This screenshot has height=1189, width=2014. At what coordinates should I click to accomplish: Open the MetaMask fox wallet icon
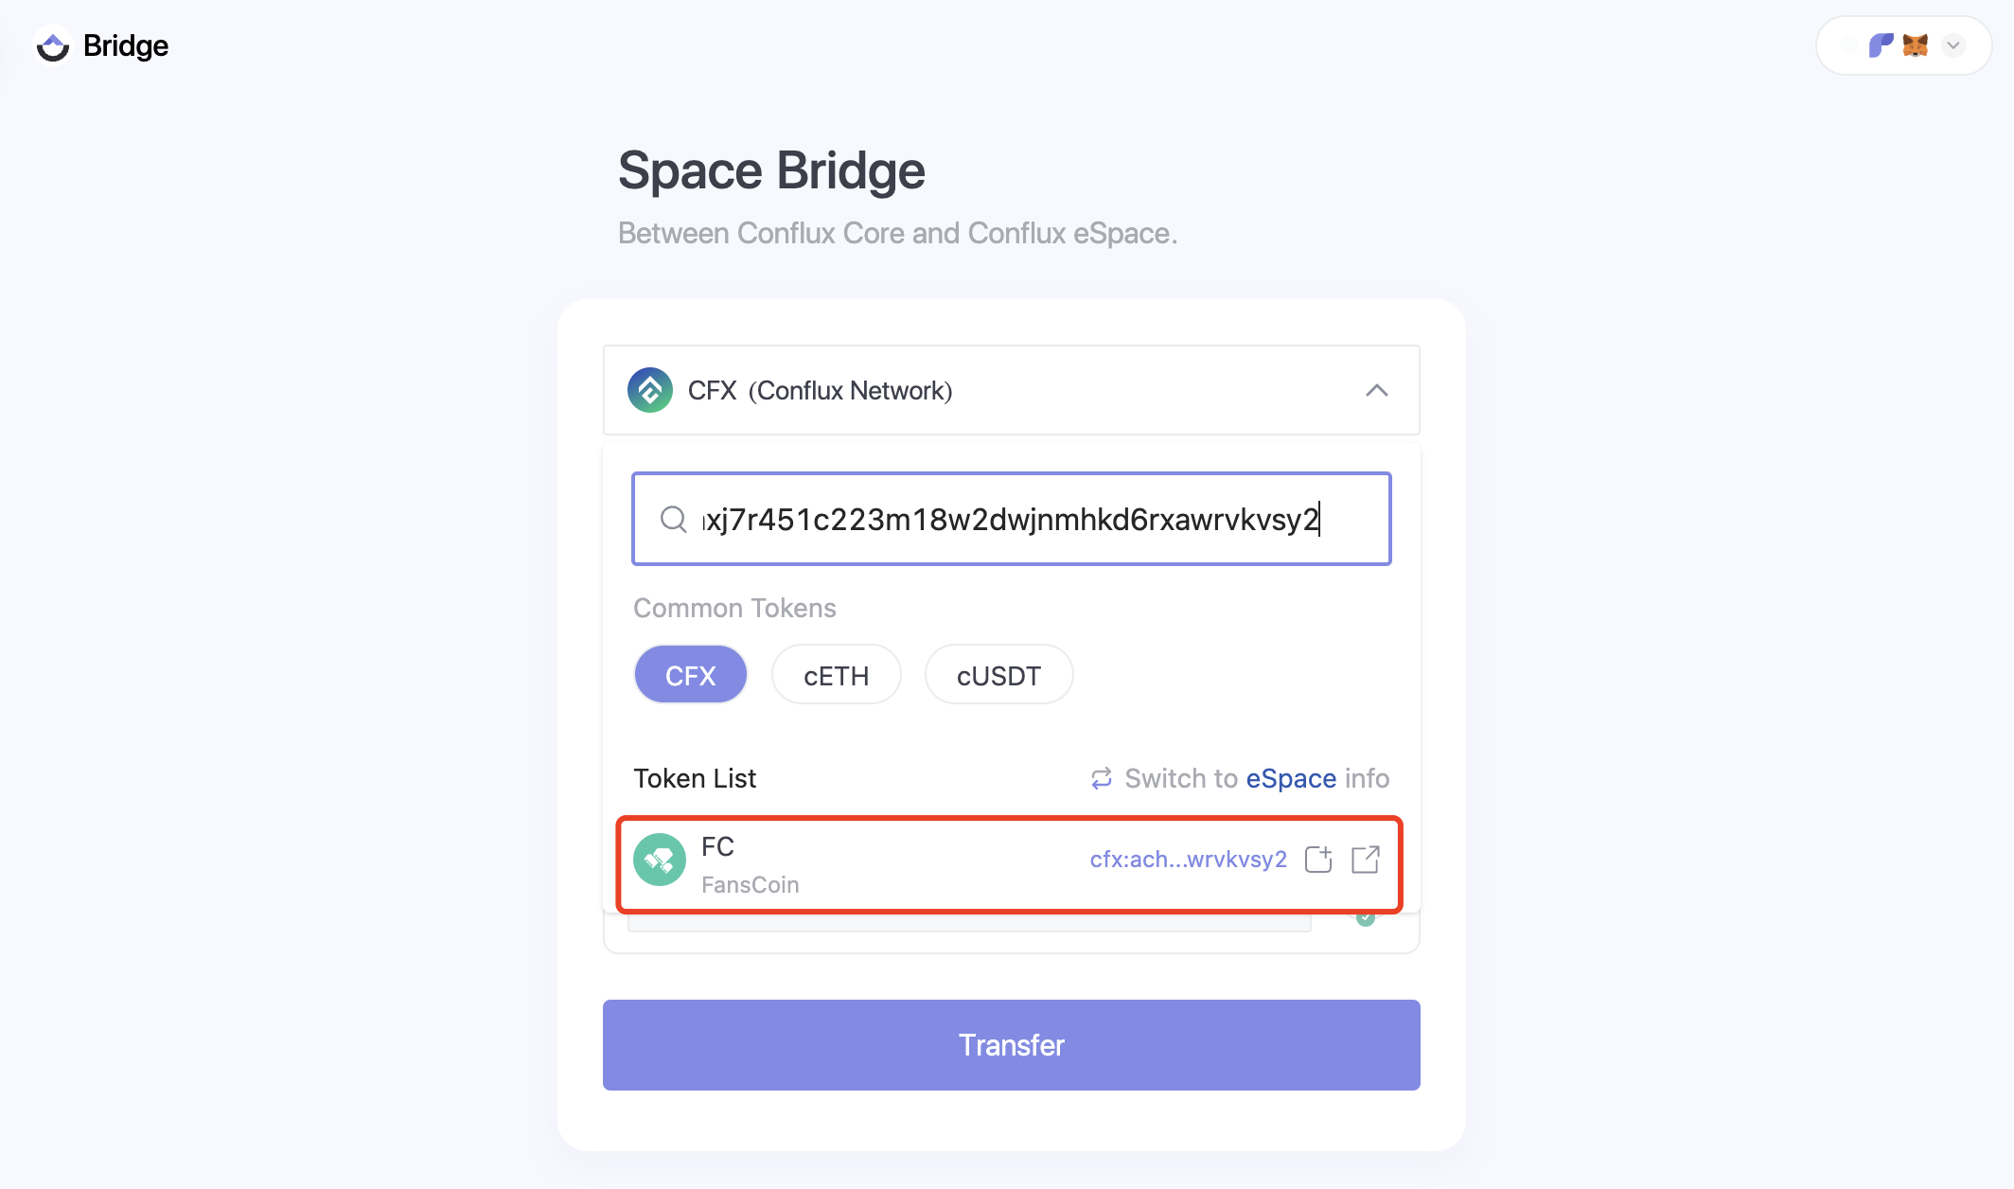click(1915, 44)
